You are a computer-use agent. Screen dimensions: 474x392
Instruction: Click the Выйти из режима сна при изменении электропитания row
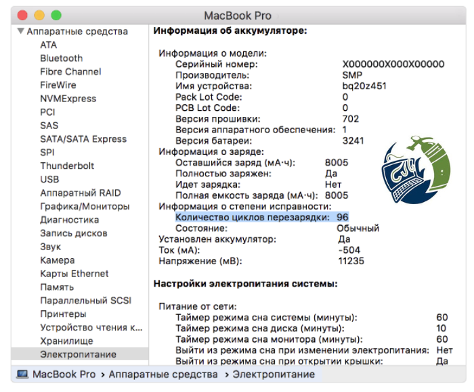tap(314, 350)
